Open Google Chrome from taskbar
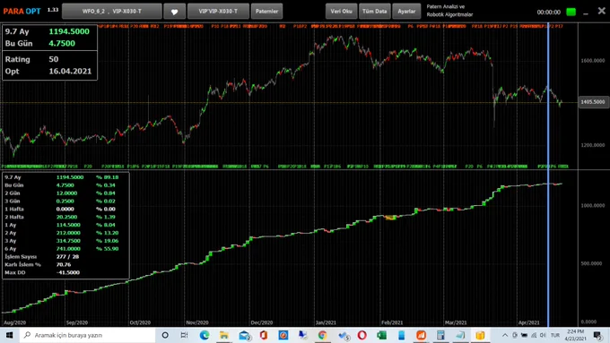Viewport: 610px width, 343px height. 322,335
